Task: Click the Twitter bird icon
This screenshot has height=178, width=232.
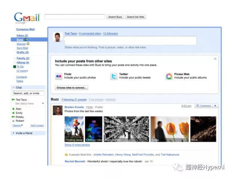Action: 114,76
